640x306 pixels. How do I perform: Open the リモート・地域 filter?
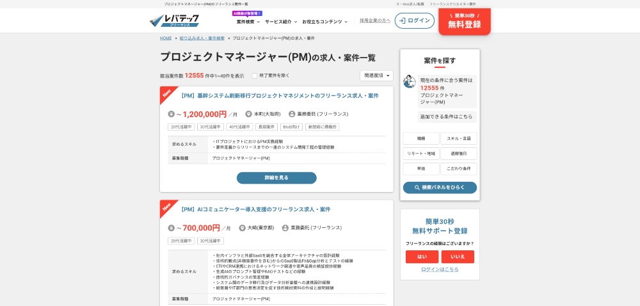click(x=421, y=154)
